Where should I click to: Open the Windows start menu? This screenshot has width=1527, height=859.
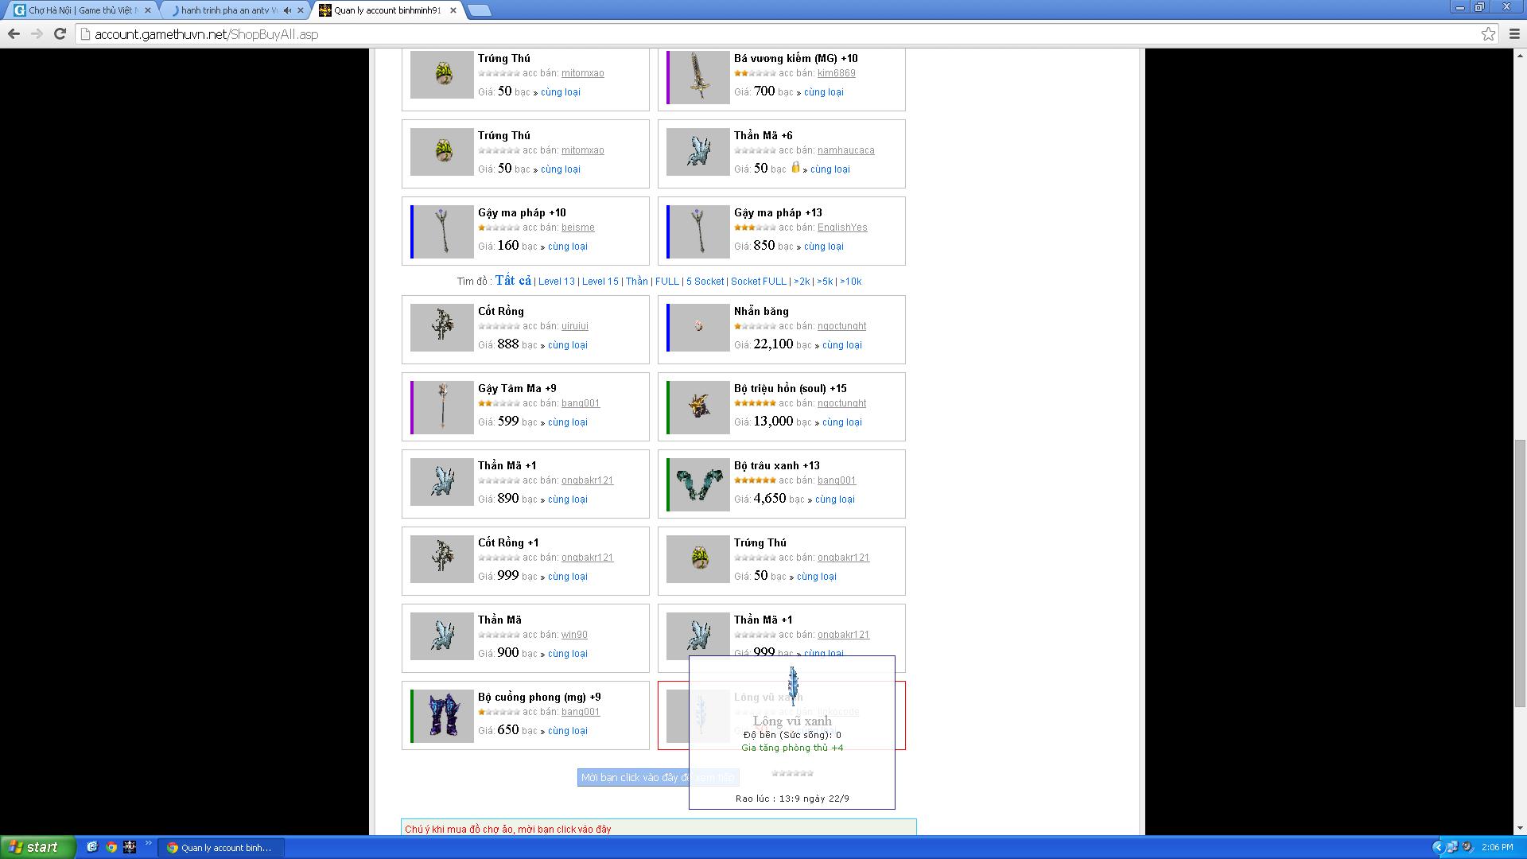pos(37,847)
